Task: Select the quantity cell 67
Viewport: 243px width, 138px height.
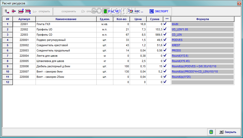Action: (122, 35)
